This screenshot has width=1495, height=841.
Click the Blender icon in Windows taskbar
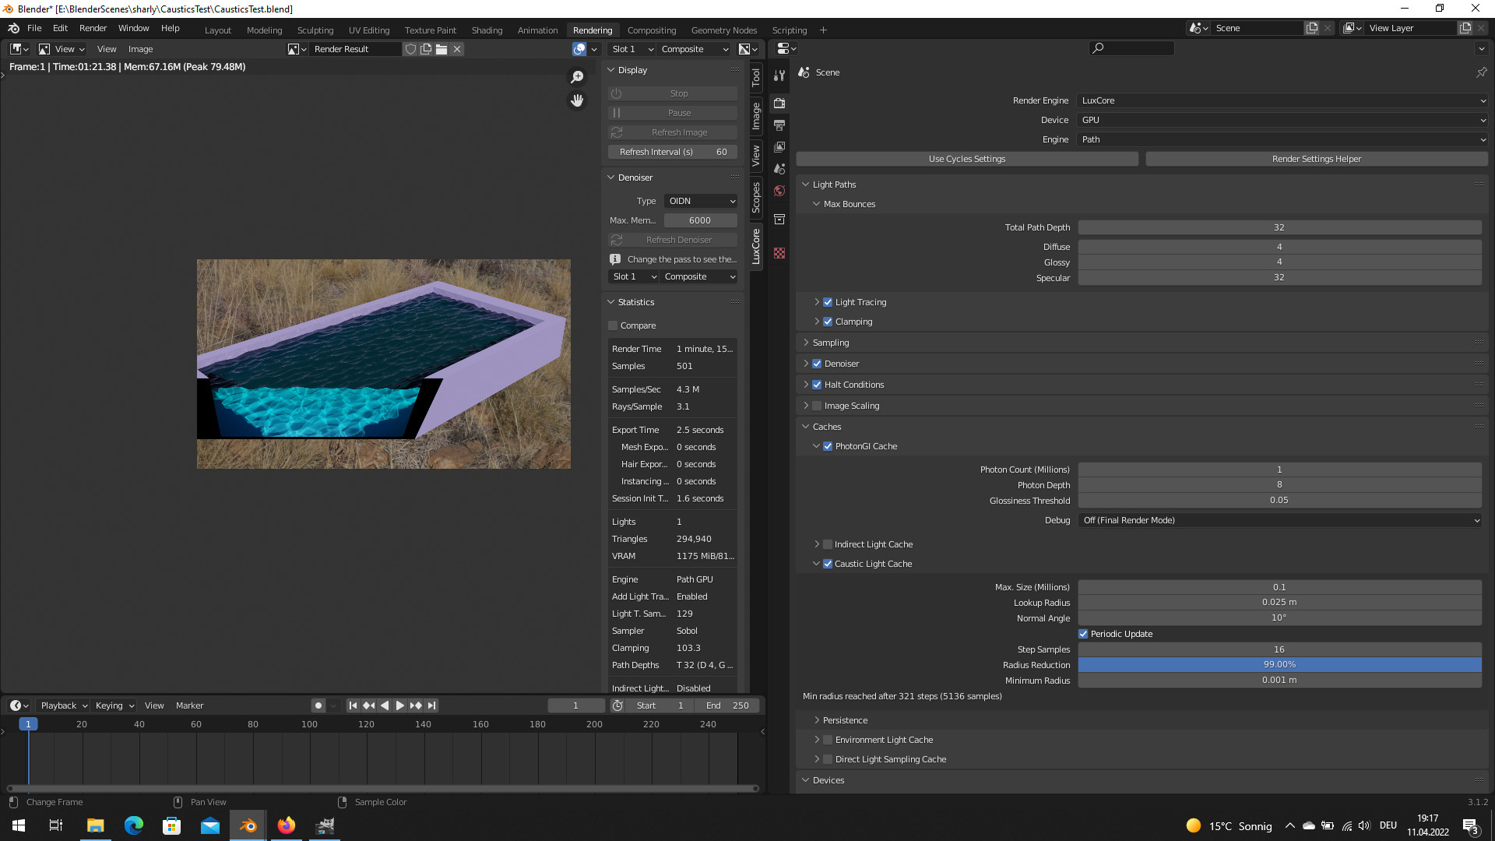[248, 825]
